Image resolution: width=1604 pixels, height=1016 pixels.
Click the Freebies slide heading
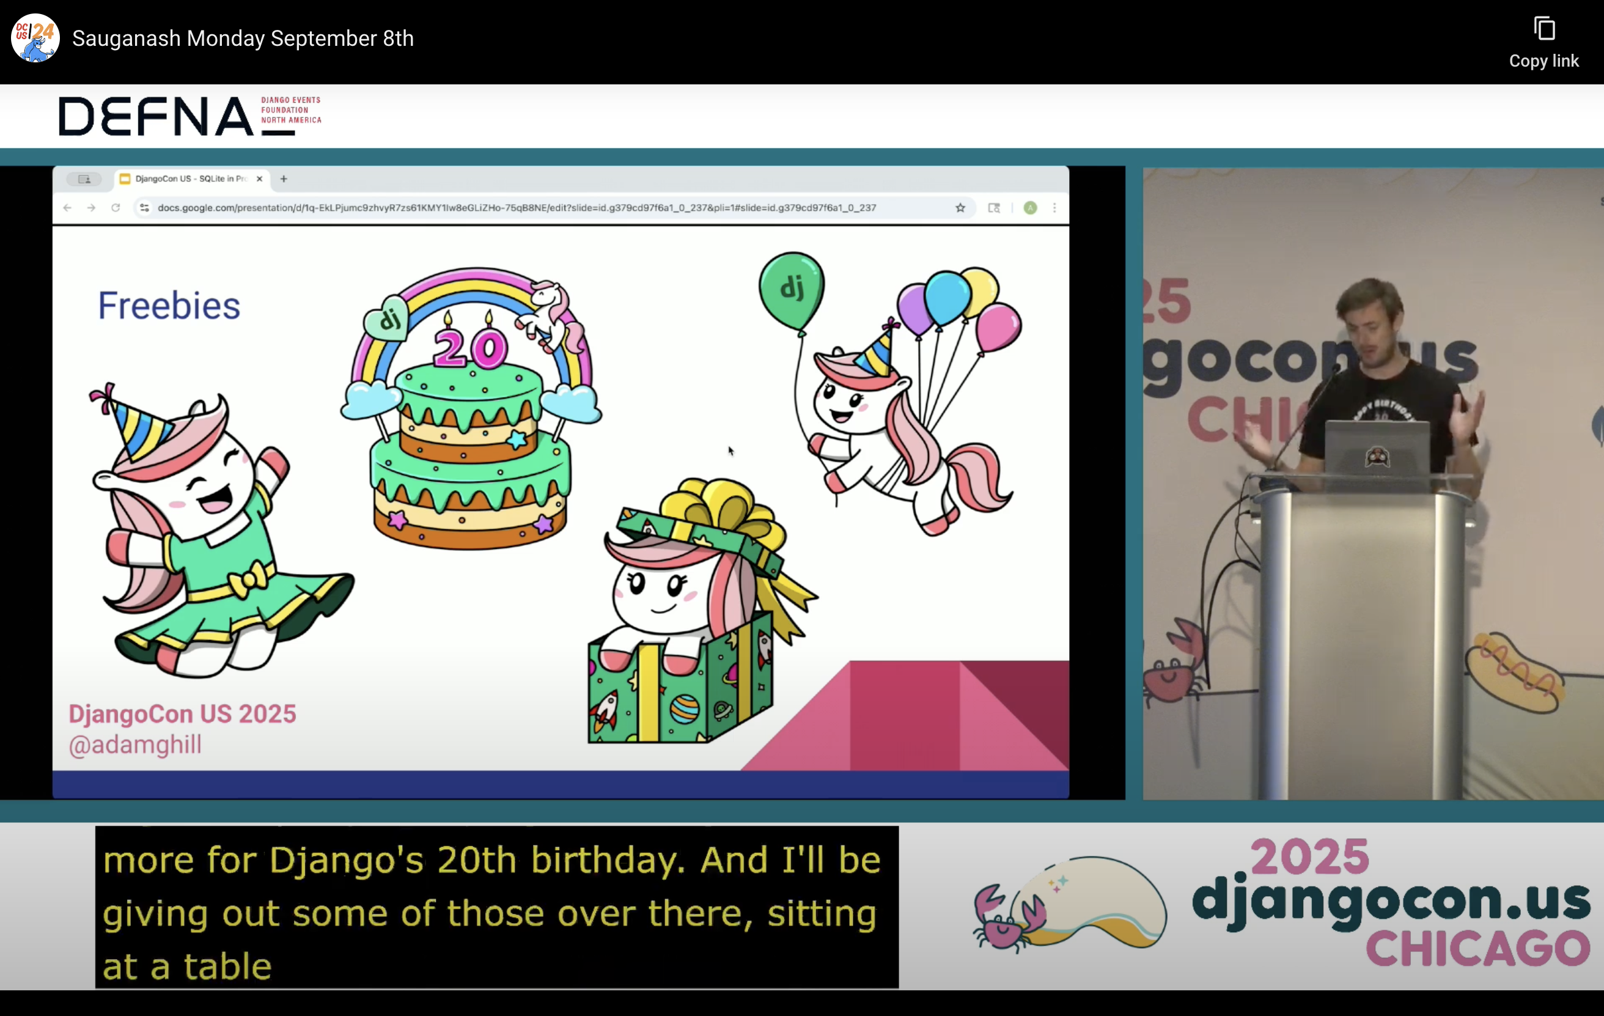pos(169,306)
